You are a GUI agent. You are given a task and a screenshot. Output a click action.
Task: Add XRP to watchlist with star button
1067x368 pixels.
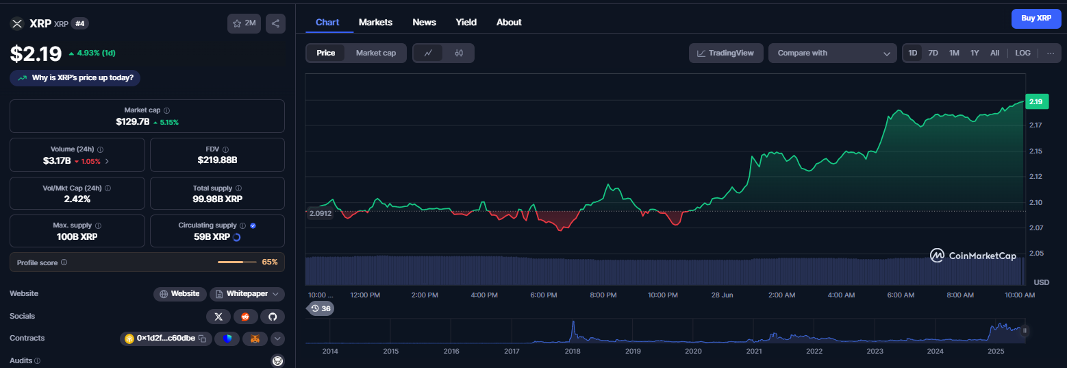click(244, 23)
